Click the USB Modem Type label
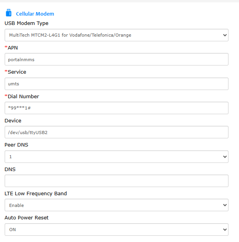239x242 pixels. pos(27,23)
